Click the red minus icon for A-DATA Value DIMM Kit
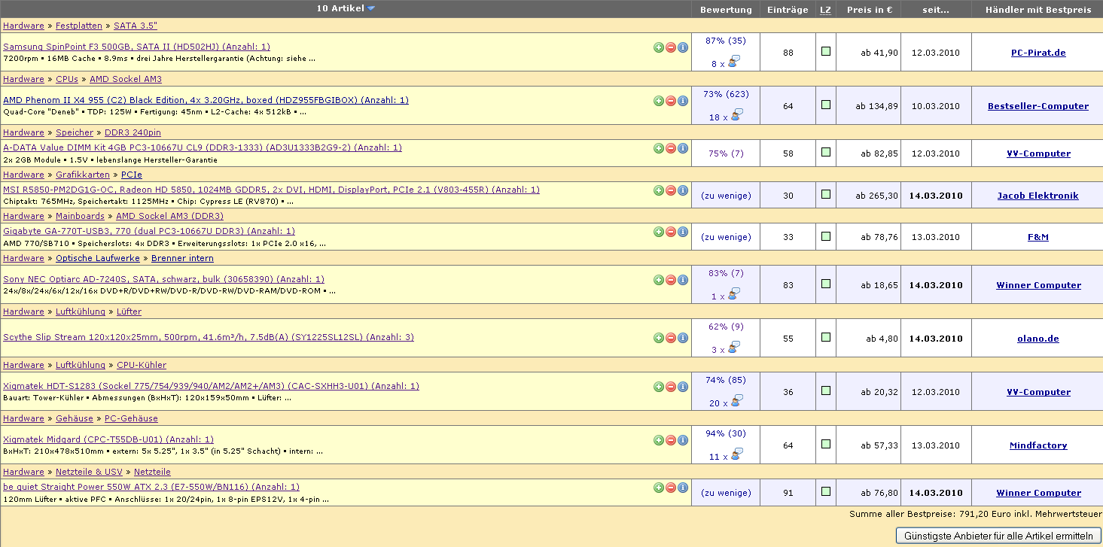Image resolution: width=1103 pixels, height=547 pixels. point(671,148)
